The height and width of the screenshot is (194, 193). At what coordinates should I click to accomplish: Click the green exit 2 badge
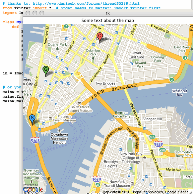[66, 26]
